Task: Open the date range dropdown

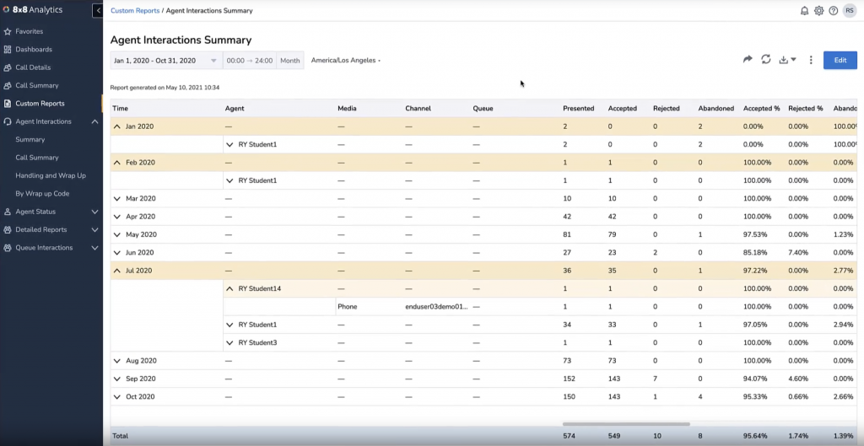Action: (x=165, y=61)
